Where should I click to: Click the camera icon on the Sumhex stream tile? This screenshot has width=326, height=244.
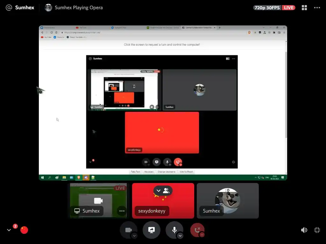98,201
